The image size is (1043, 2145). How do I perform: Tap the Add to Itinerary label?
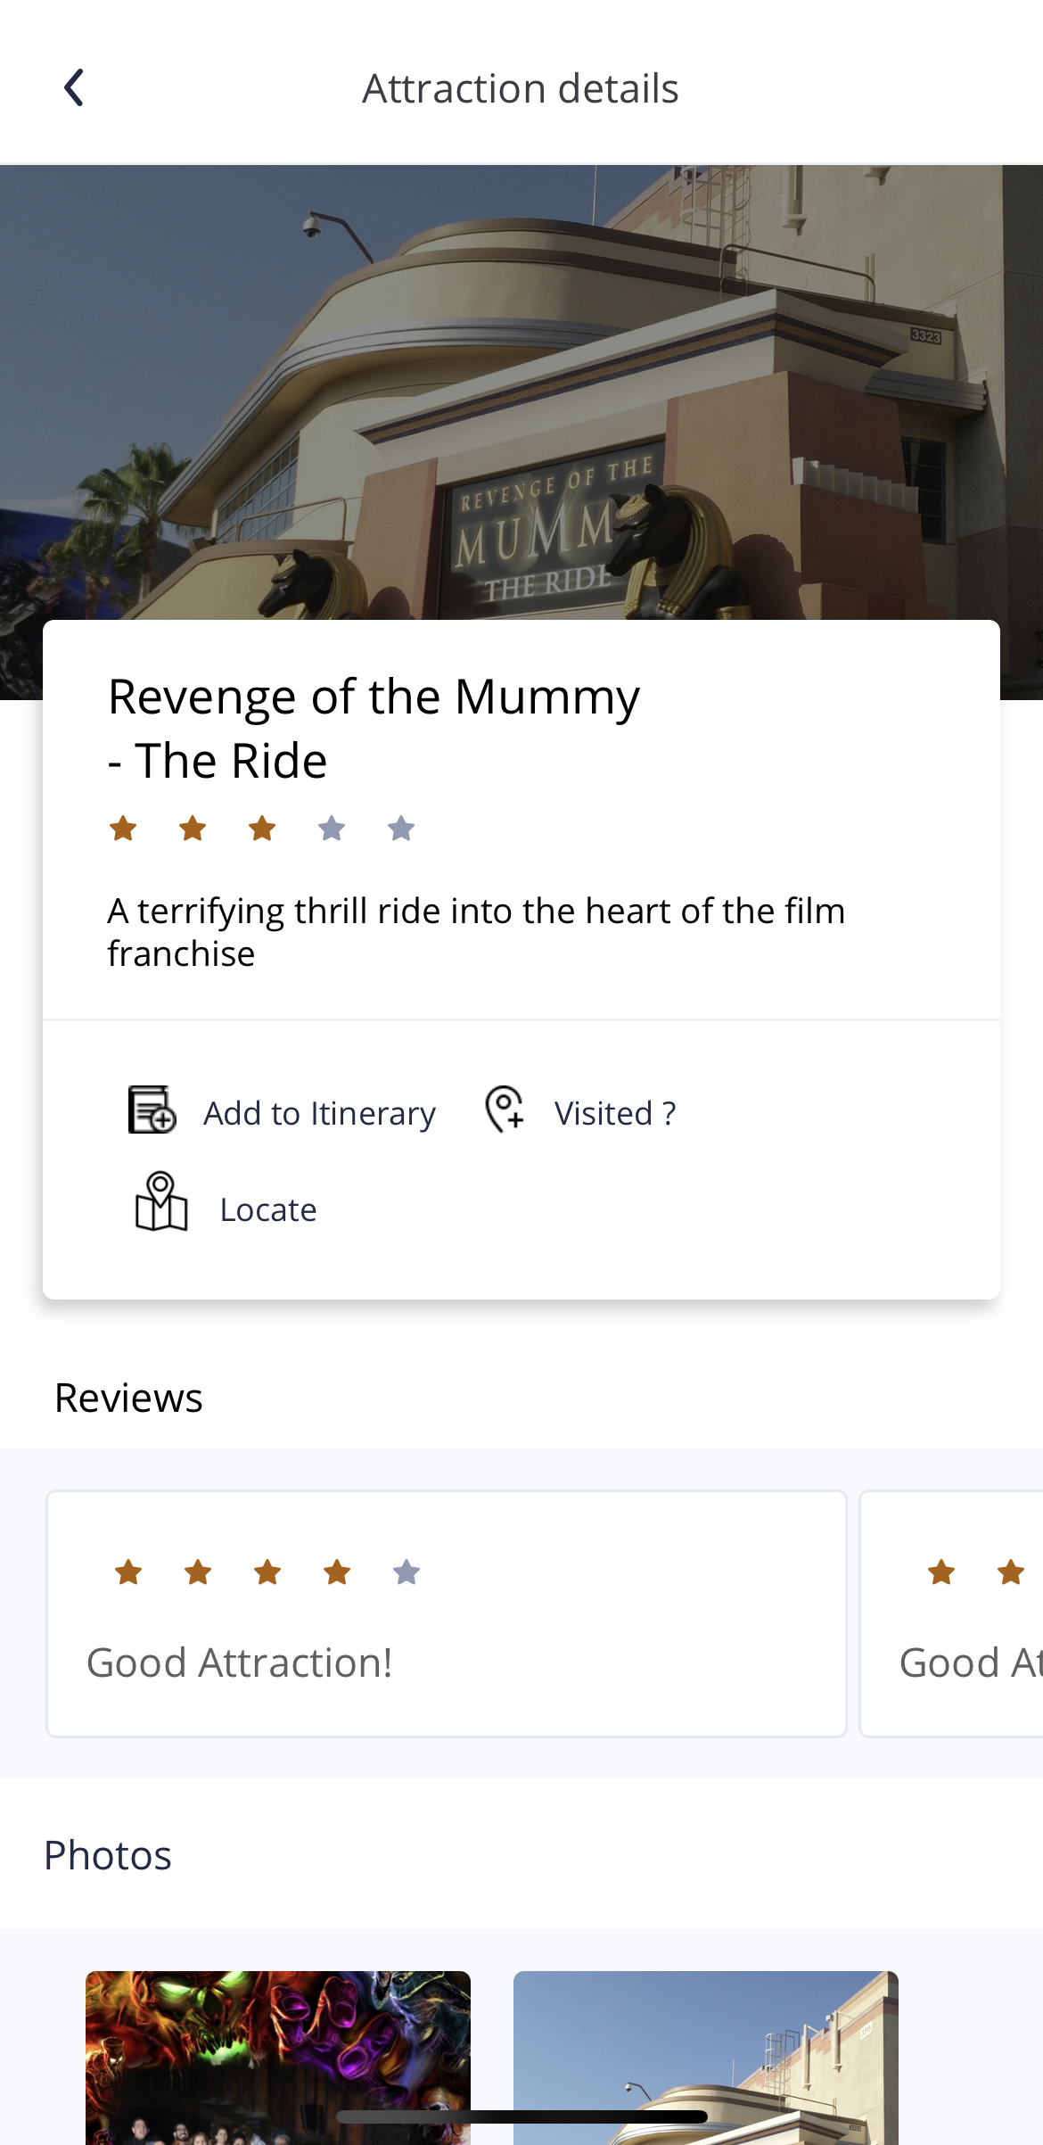point(319,1113)
